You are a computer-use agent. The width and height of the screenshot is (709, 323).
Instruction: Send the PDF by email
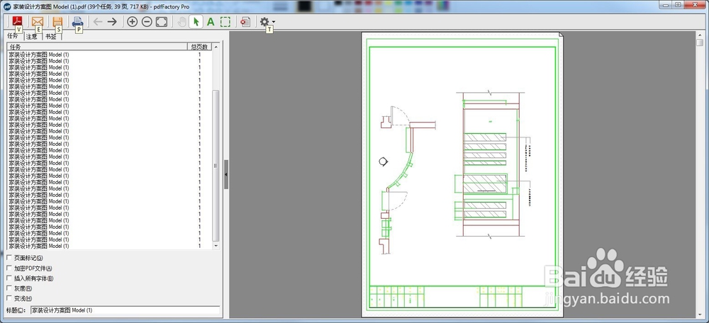click(37, 21)
